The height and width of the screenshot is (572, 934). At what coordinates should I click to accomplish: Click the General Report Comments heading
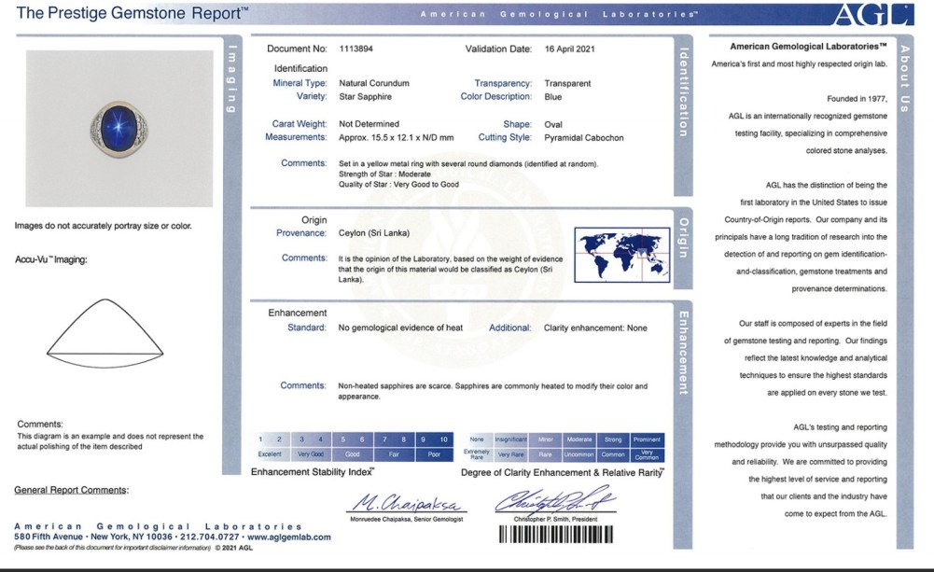coord(72,490)
